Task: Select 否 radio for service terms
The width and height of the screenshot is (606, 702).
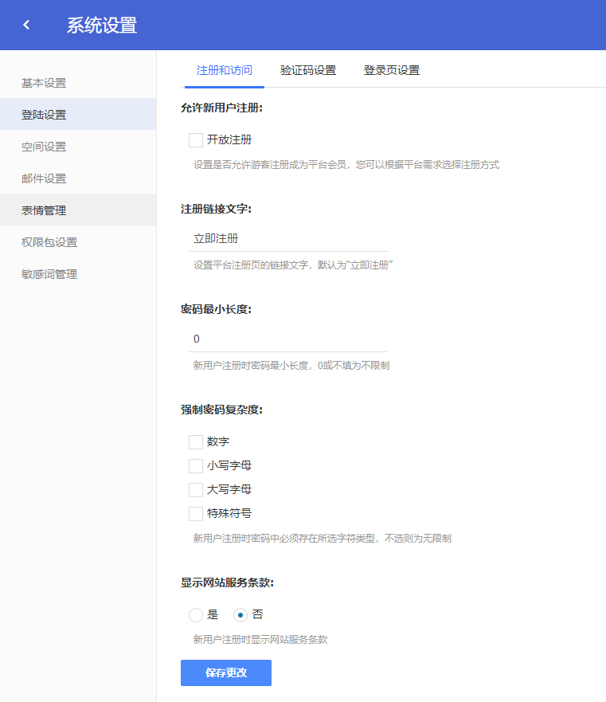Action: 240,615
